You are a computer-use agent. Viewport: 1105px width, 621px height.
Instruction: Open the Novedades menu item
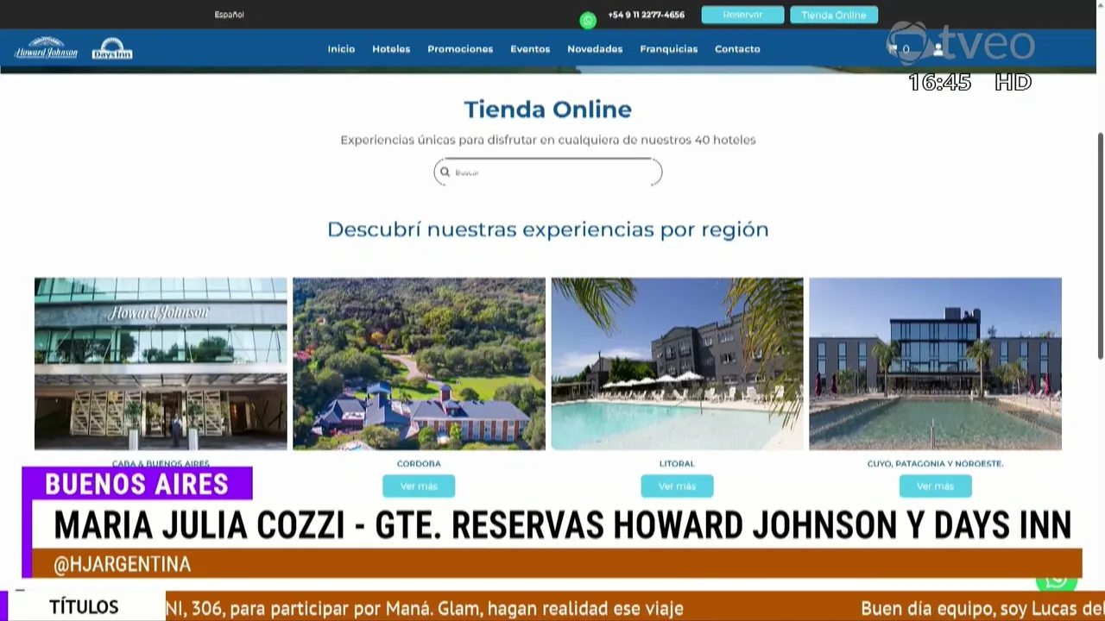[595, 49]
